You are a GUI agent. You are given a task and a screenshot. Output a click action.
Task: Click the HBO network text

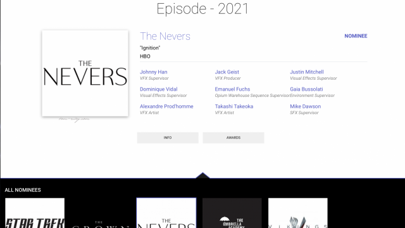click(145, 56)
